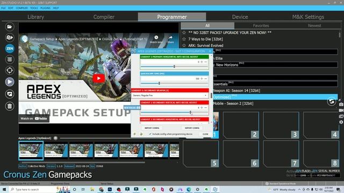The image size is (344, 193).
Task: Select memory slot 5
Action: pyautogui.click(x=200, y=154)
